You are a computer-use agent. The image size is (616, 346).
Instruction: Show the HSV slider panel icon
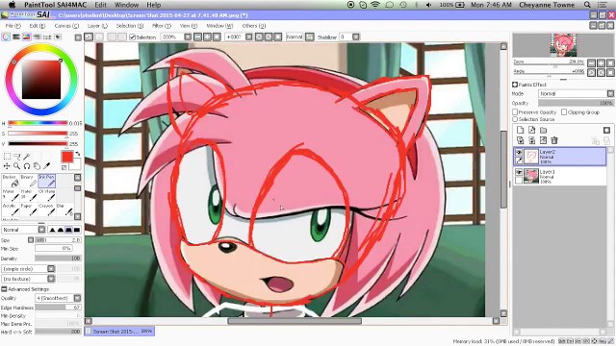coord(26,37)
